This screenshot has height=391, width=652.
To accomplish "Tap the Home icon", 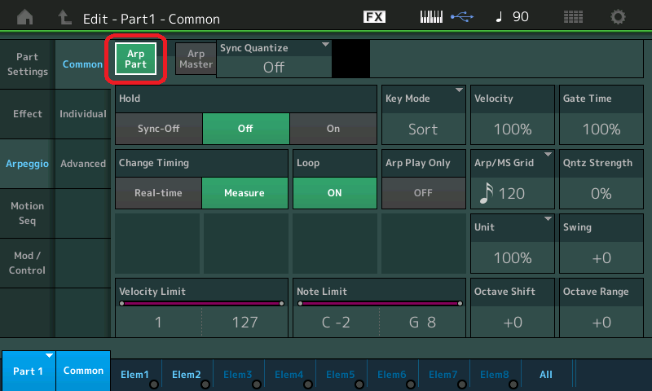I will 26,17.
